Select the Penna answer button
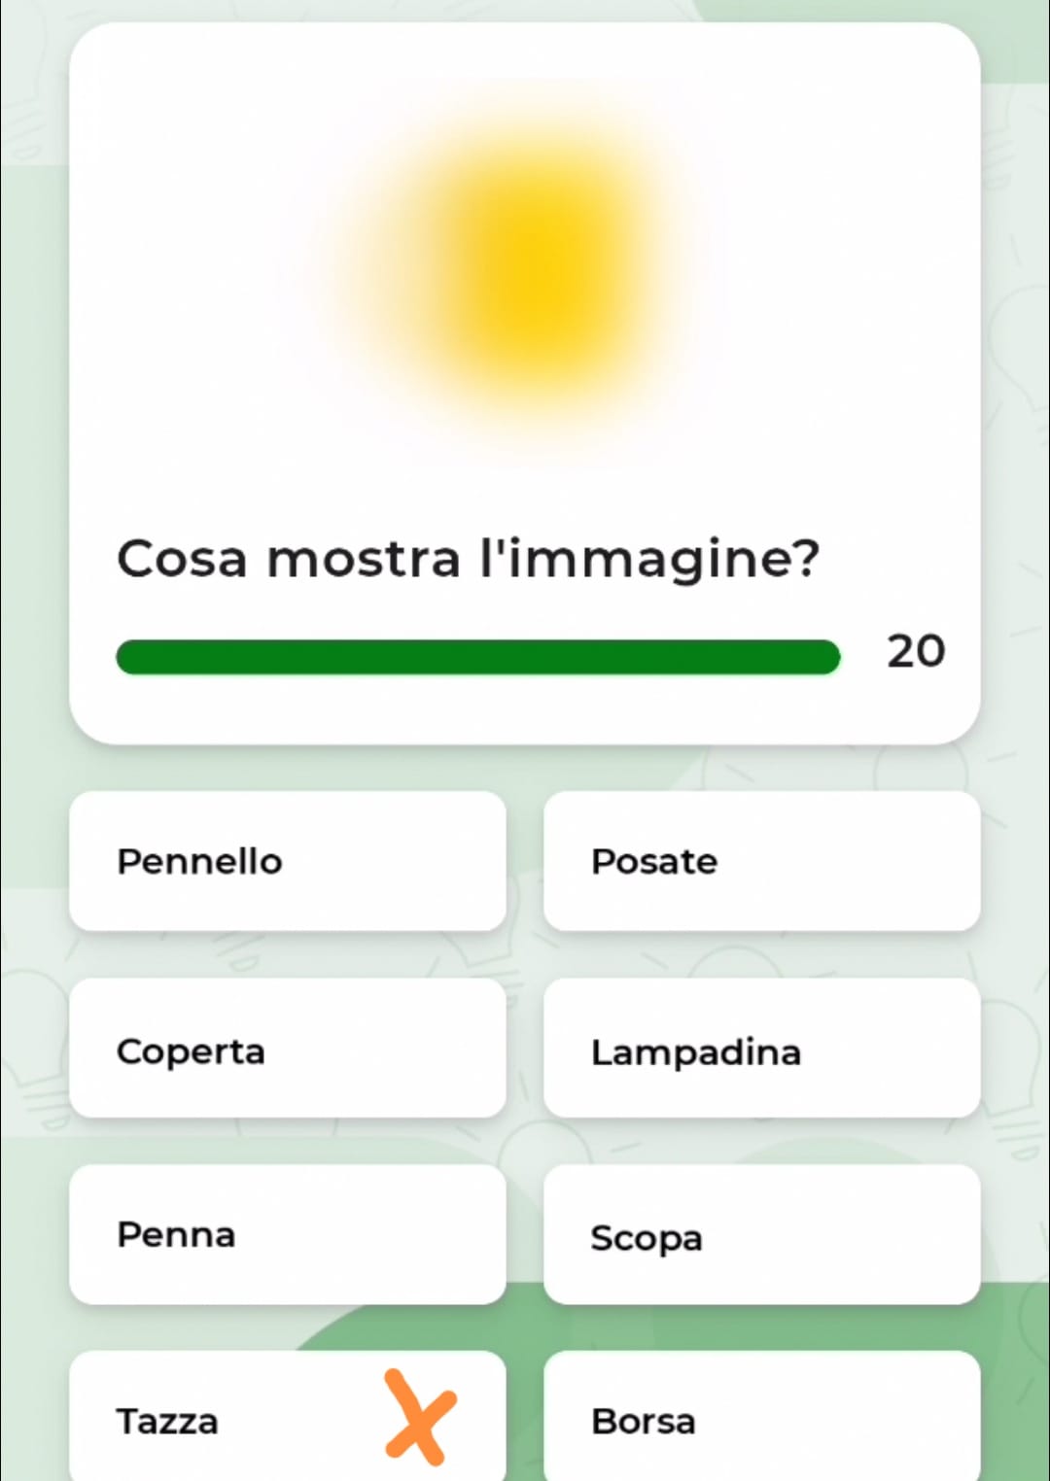 click(288, 1234)
